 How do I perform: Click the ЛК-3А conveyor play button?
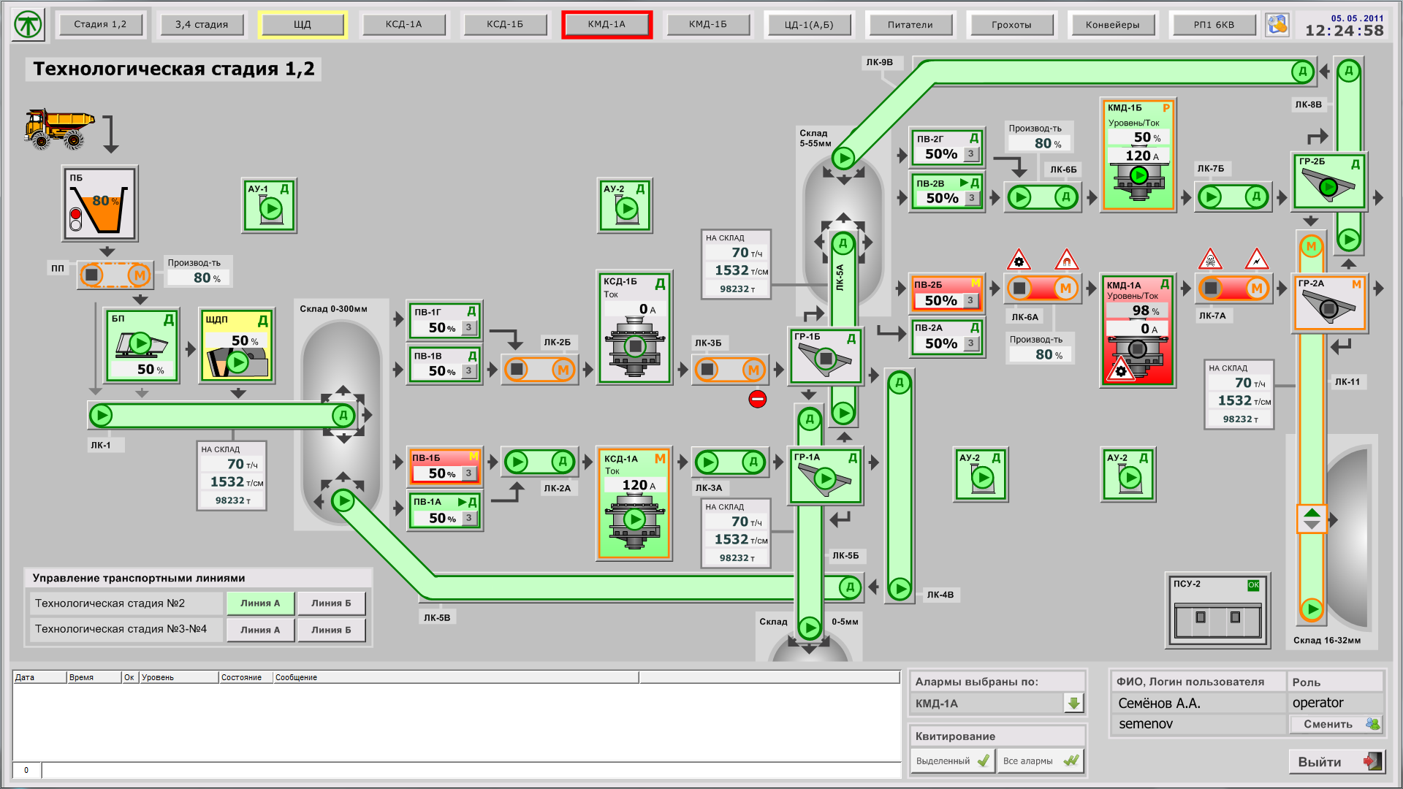click(x=707, y=462)
